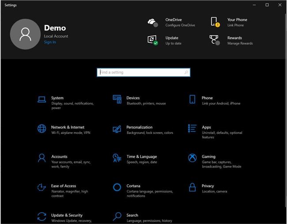Open the Devices settings label

pyautogui.click(x=133, y=98)
